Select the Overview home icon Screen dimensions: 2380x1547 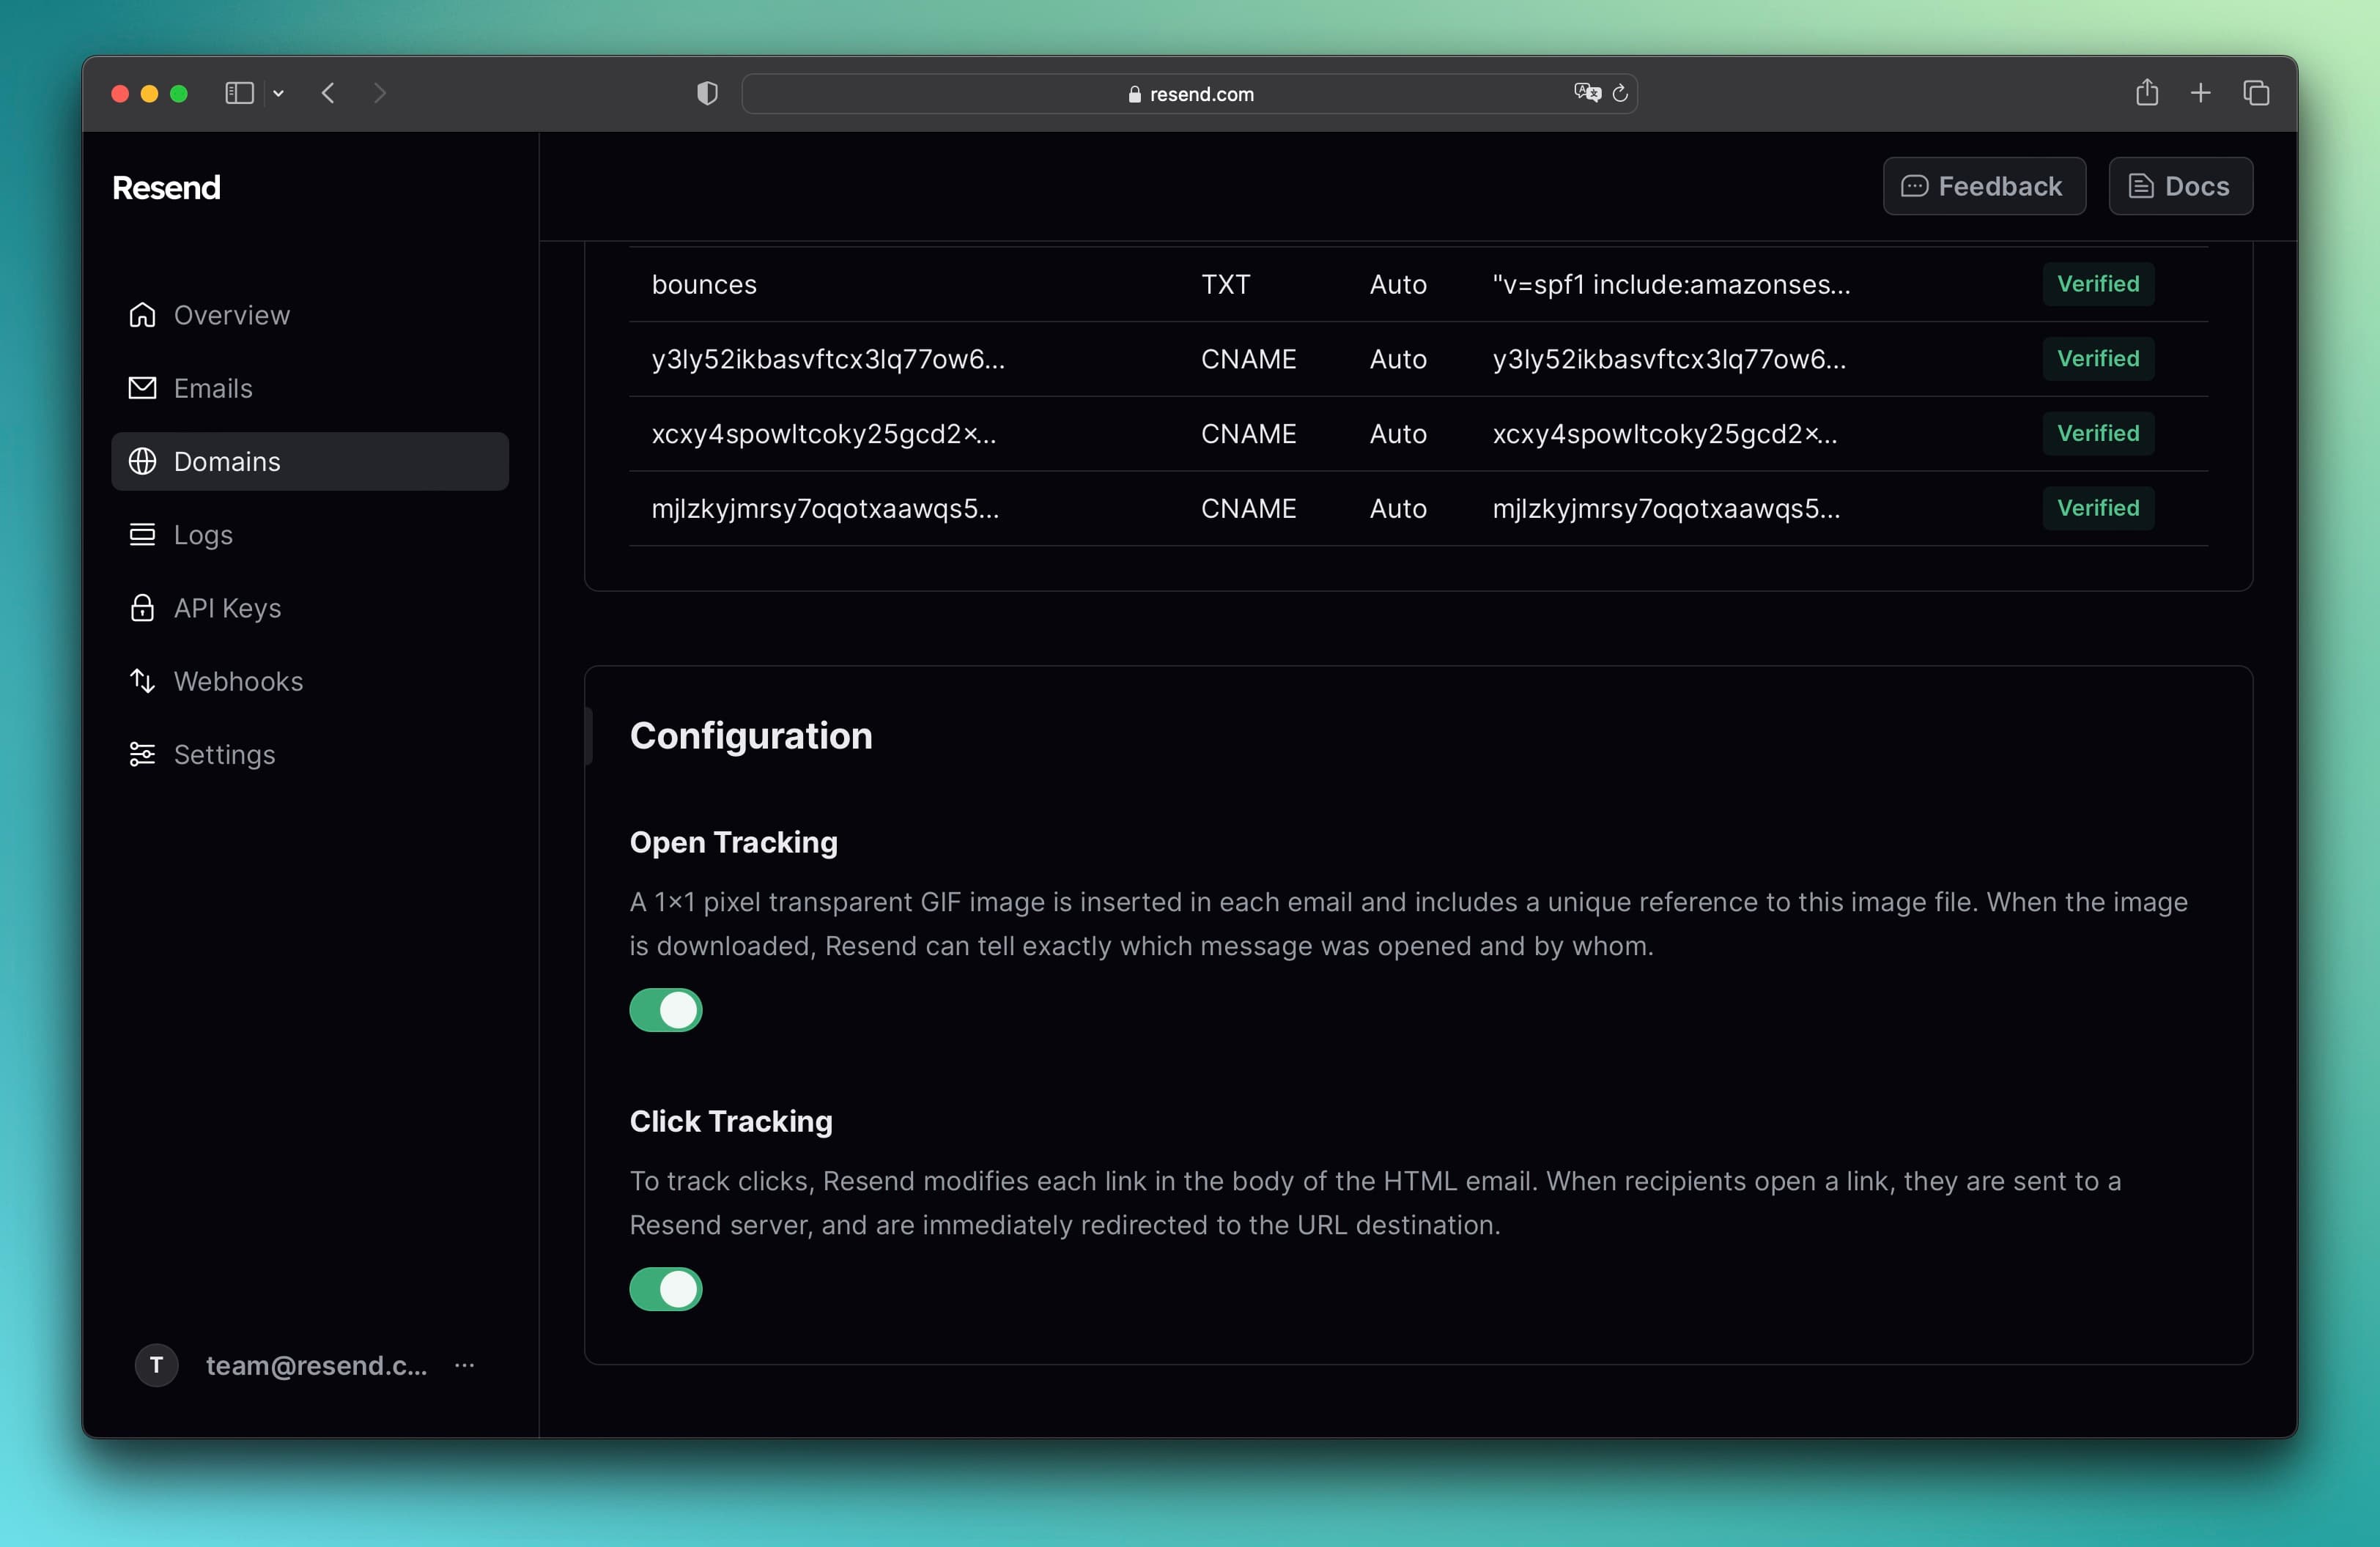coord(142,315)
